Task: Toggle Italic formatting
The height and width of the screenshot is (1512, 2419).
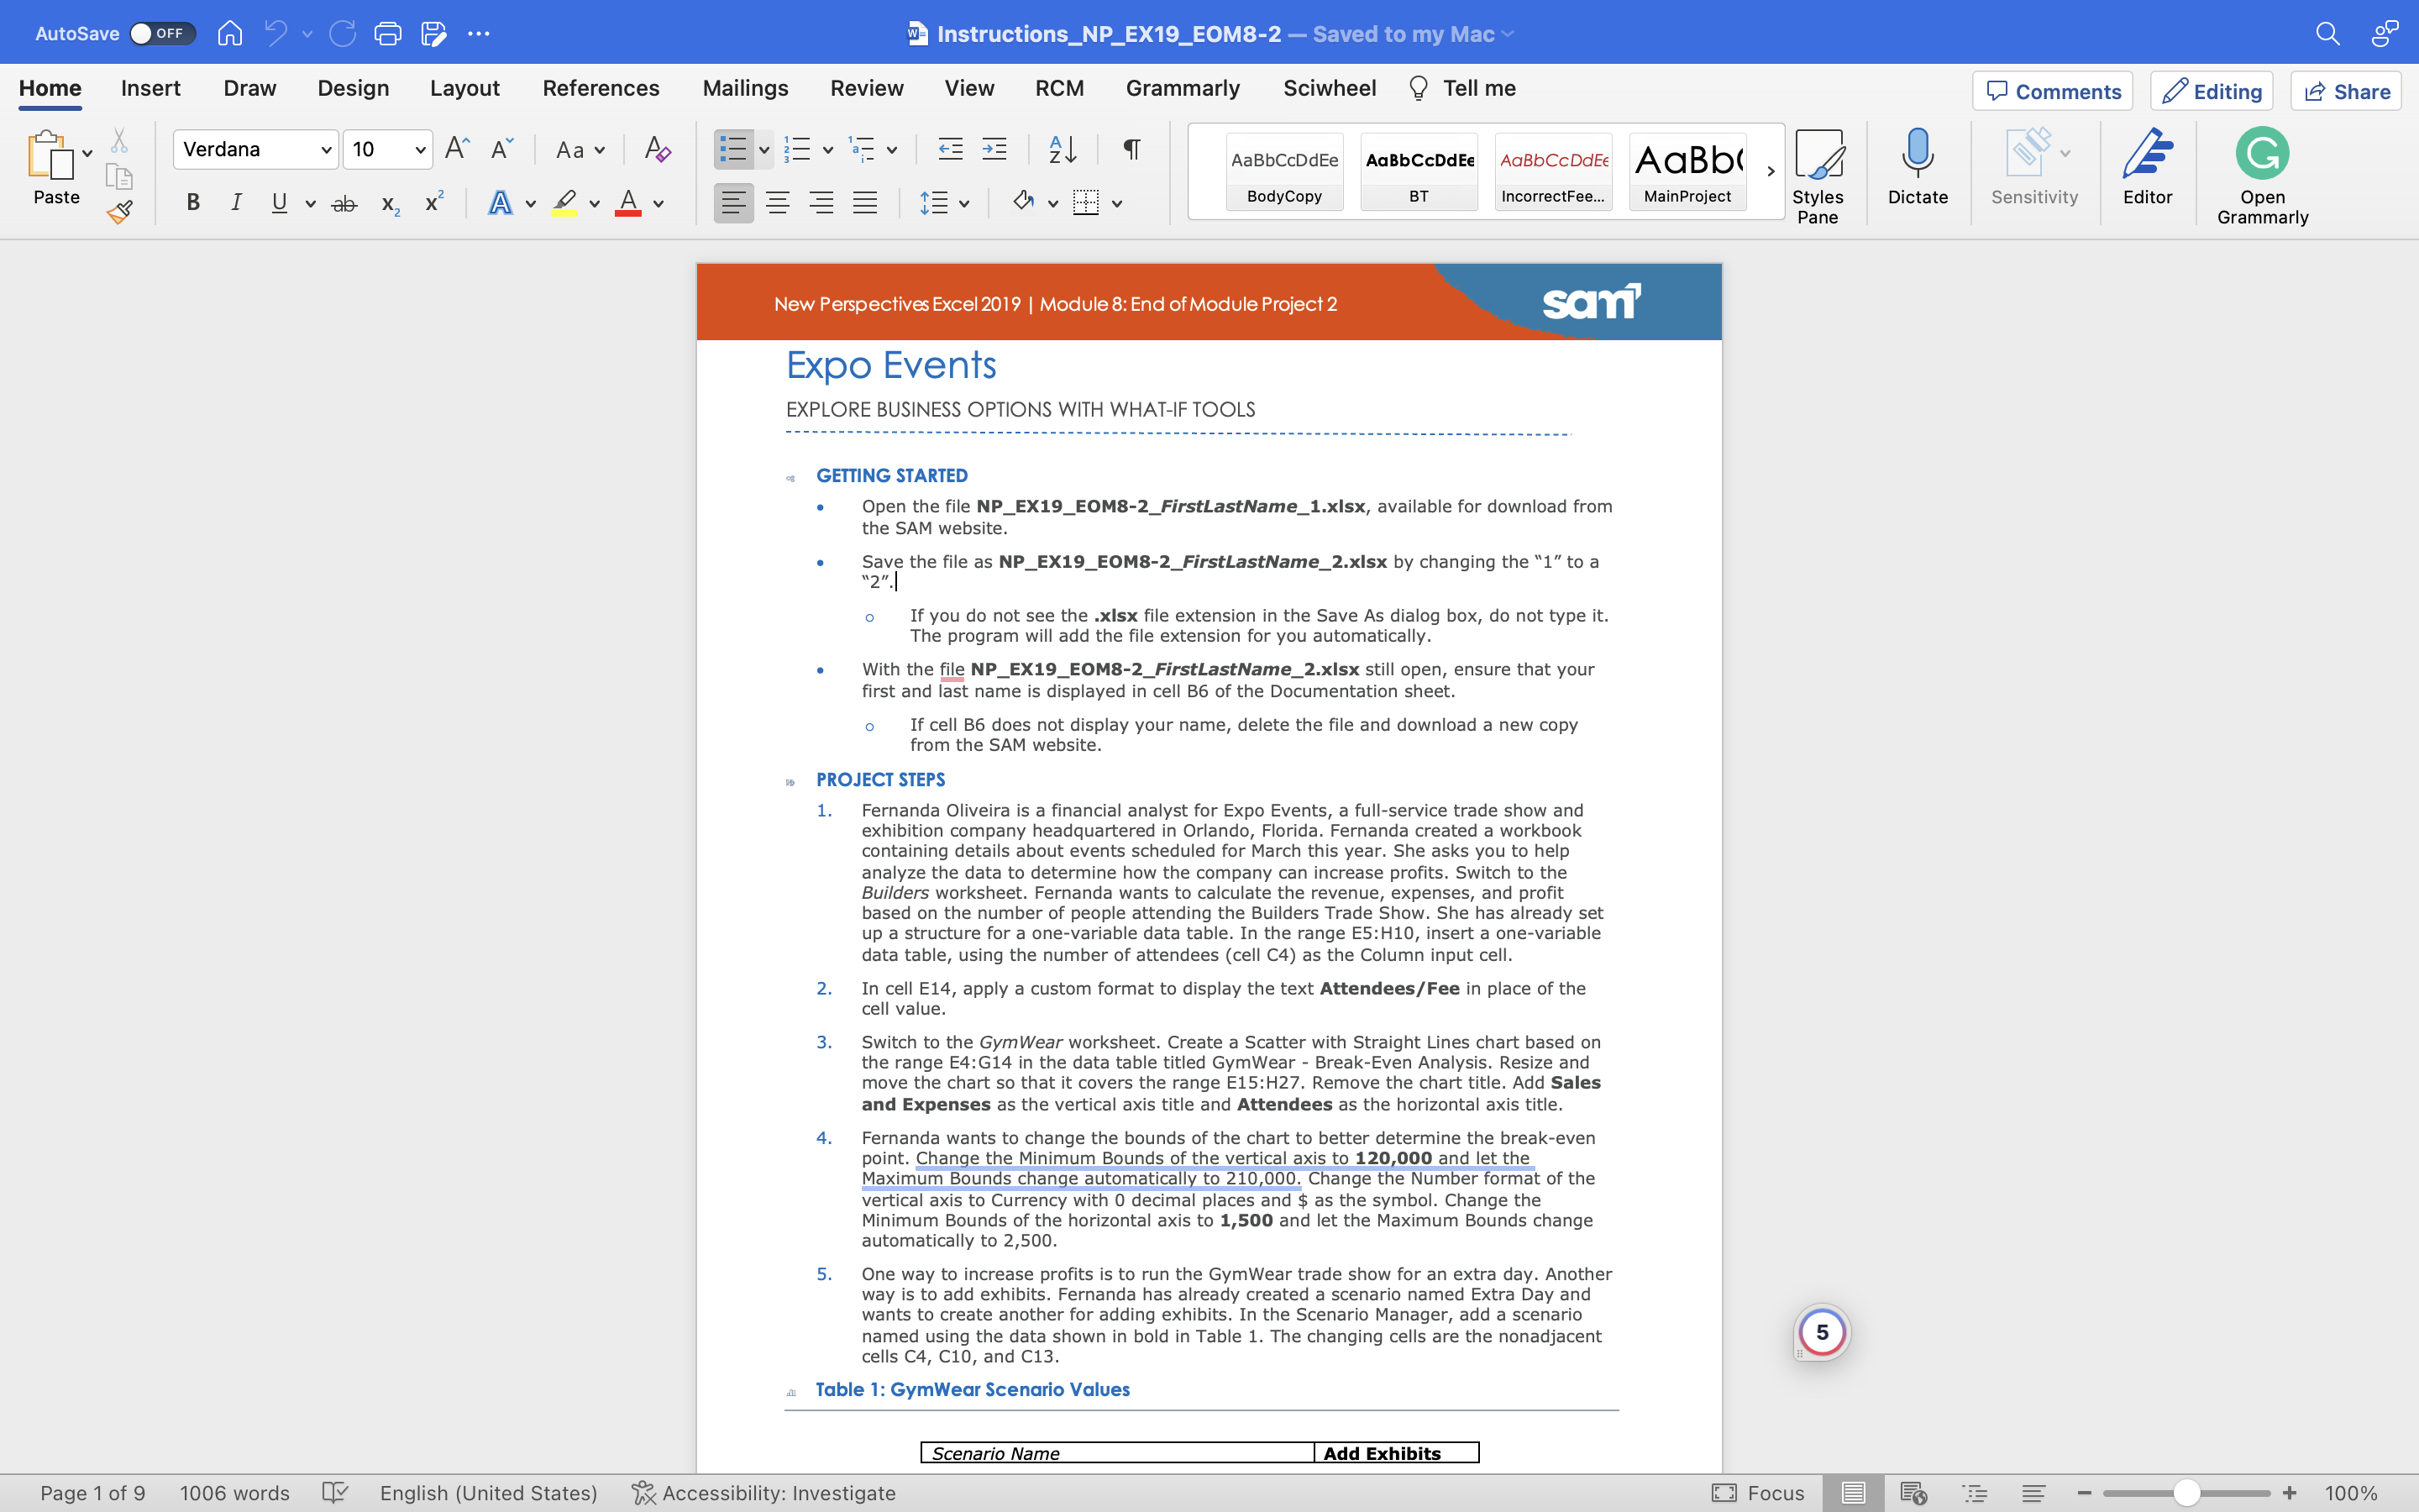Action: (236, 203)
